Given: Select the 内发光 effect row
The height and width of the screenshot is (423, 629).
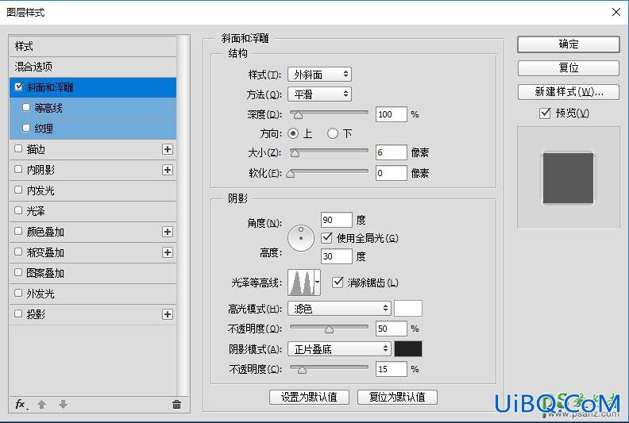Looking at the screenshot, I should (93, 190).
